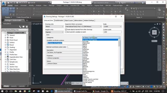Switch to the Abbreviations tab
Image resolution: width=167 pixels, height=93 pixels.
coord(78,20)
